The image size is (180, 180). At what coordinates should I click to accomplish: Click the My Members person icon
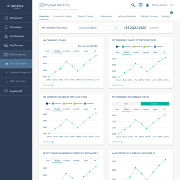tap(6, 36)
